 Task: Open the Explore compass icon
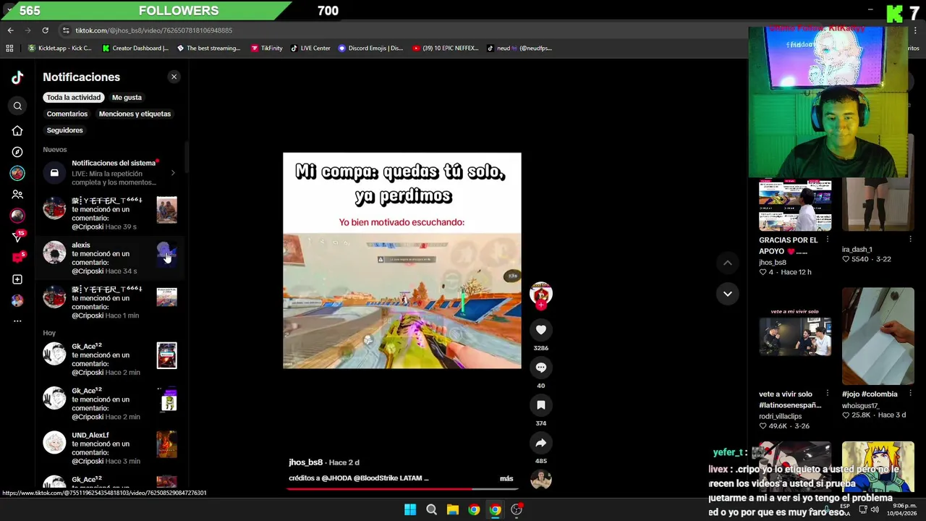point(17,152)
